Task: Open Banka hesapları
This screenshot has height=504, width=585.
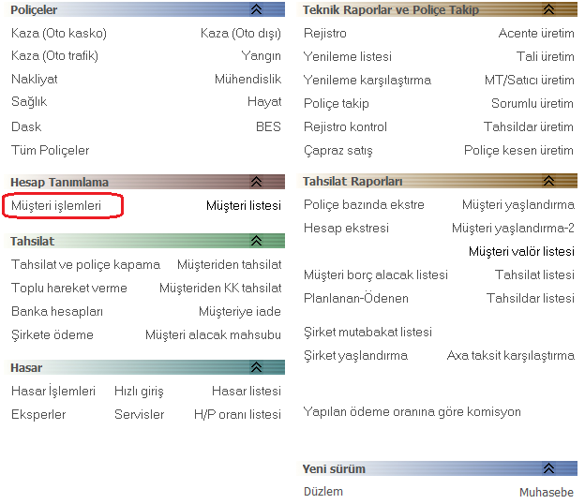Action: [57, 311]
